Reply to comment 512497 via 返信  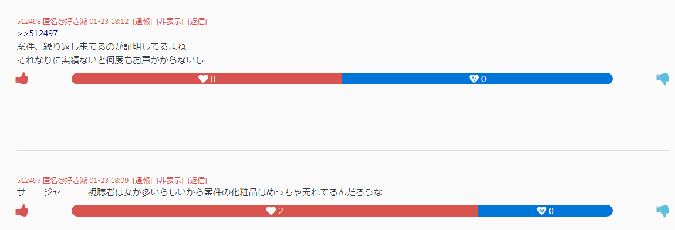click(197, 180)
